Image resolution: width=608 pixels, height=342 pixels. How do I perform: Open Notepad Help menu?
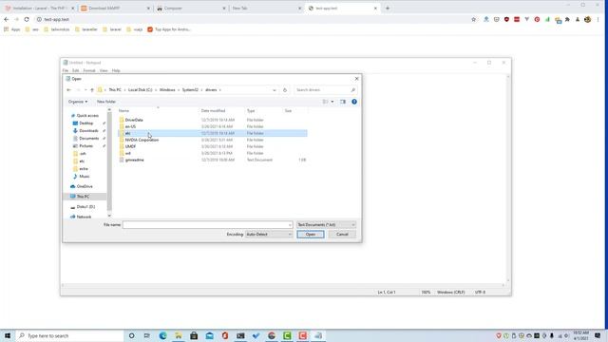click(x=116, y=70)
